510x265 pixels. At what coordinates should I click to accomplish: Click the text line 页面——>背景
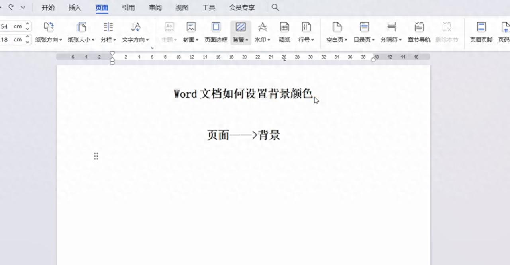(243, 135)
